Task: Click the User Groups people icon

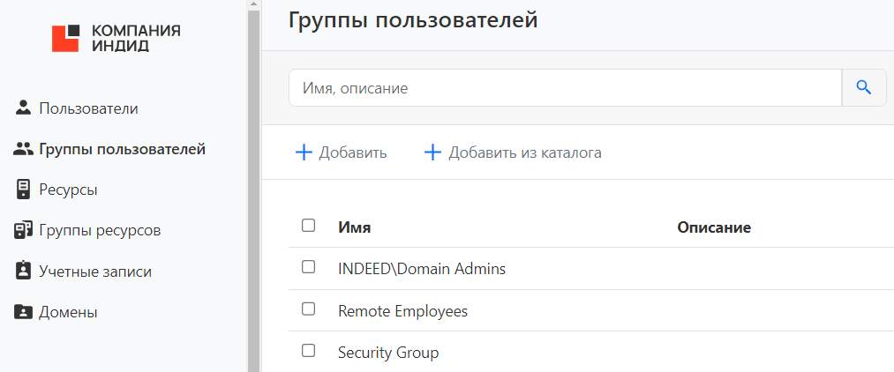Action: point(24,149)
